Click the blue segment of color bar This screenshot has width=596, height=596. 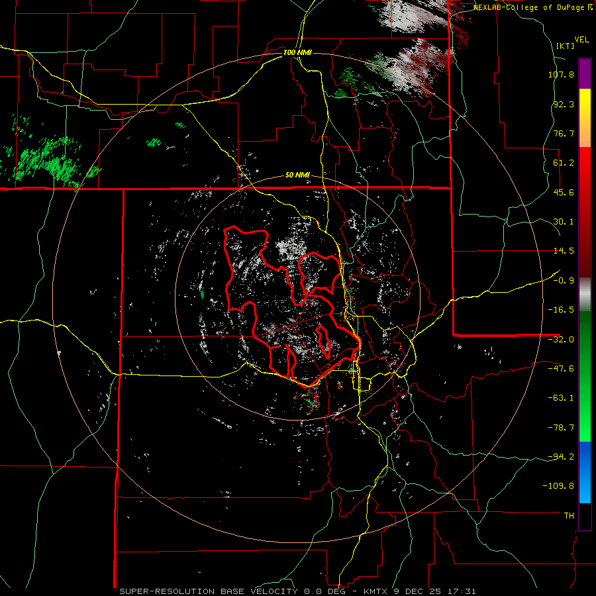(585, 472)
